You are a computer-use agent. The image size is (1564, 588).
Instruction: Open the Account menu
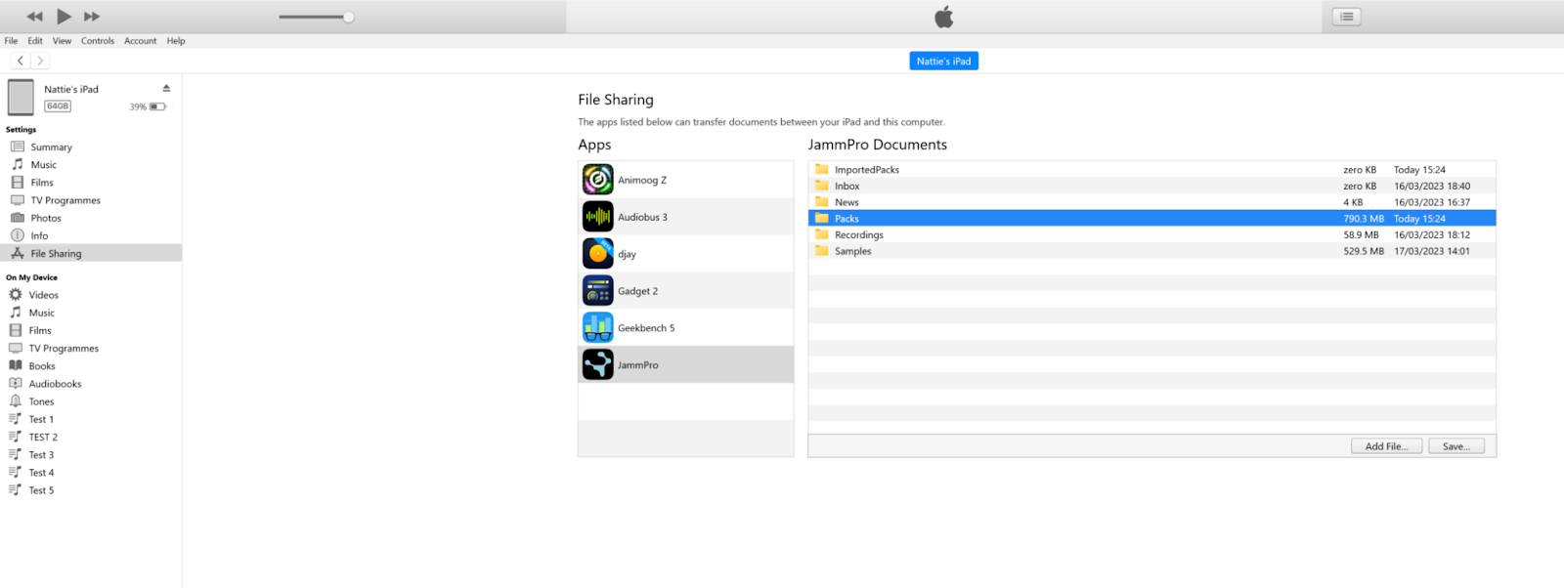pyautogui.click(x=141, y=41)
